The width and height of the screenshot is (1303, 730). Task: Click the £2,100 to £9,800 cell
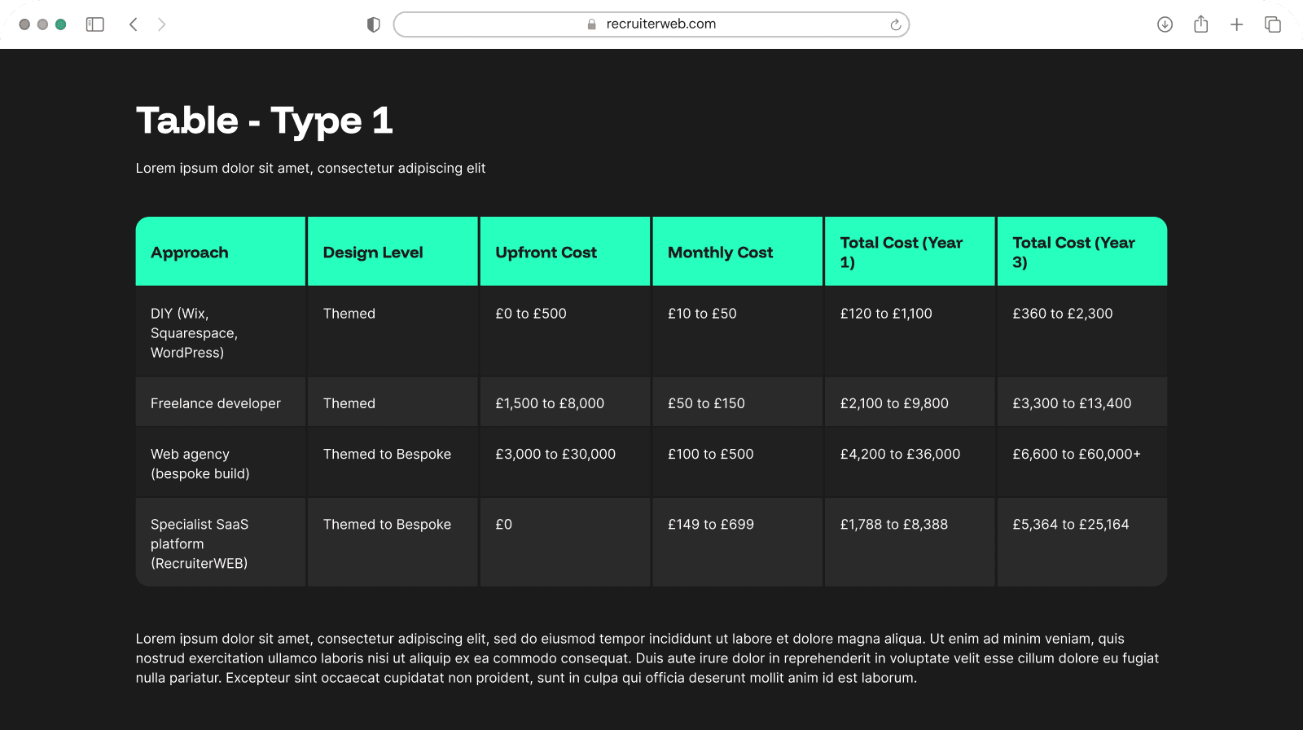[910, 402]
